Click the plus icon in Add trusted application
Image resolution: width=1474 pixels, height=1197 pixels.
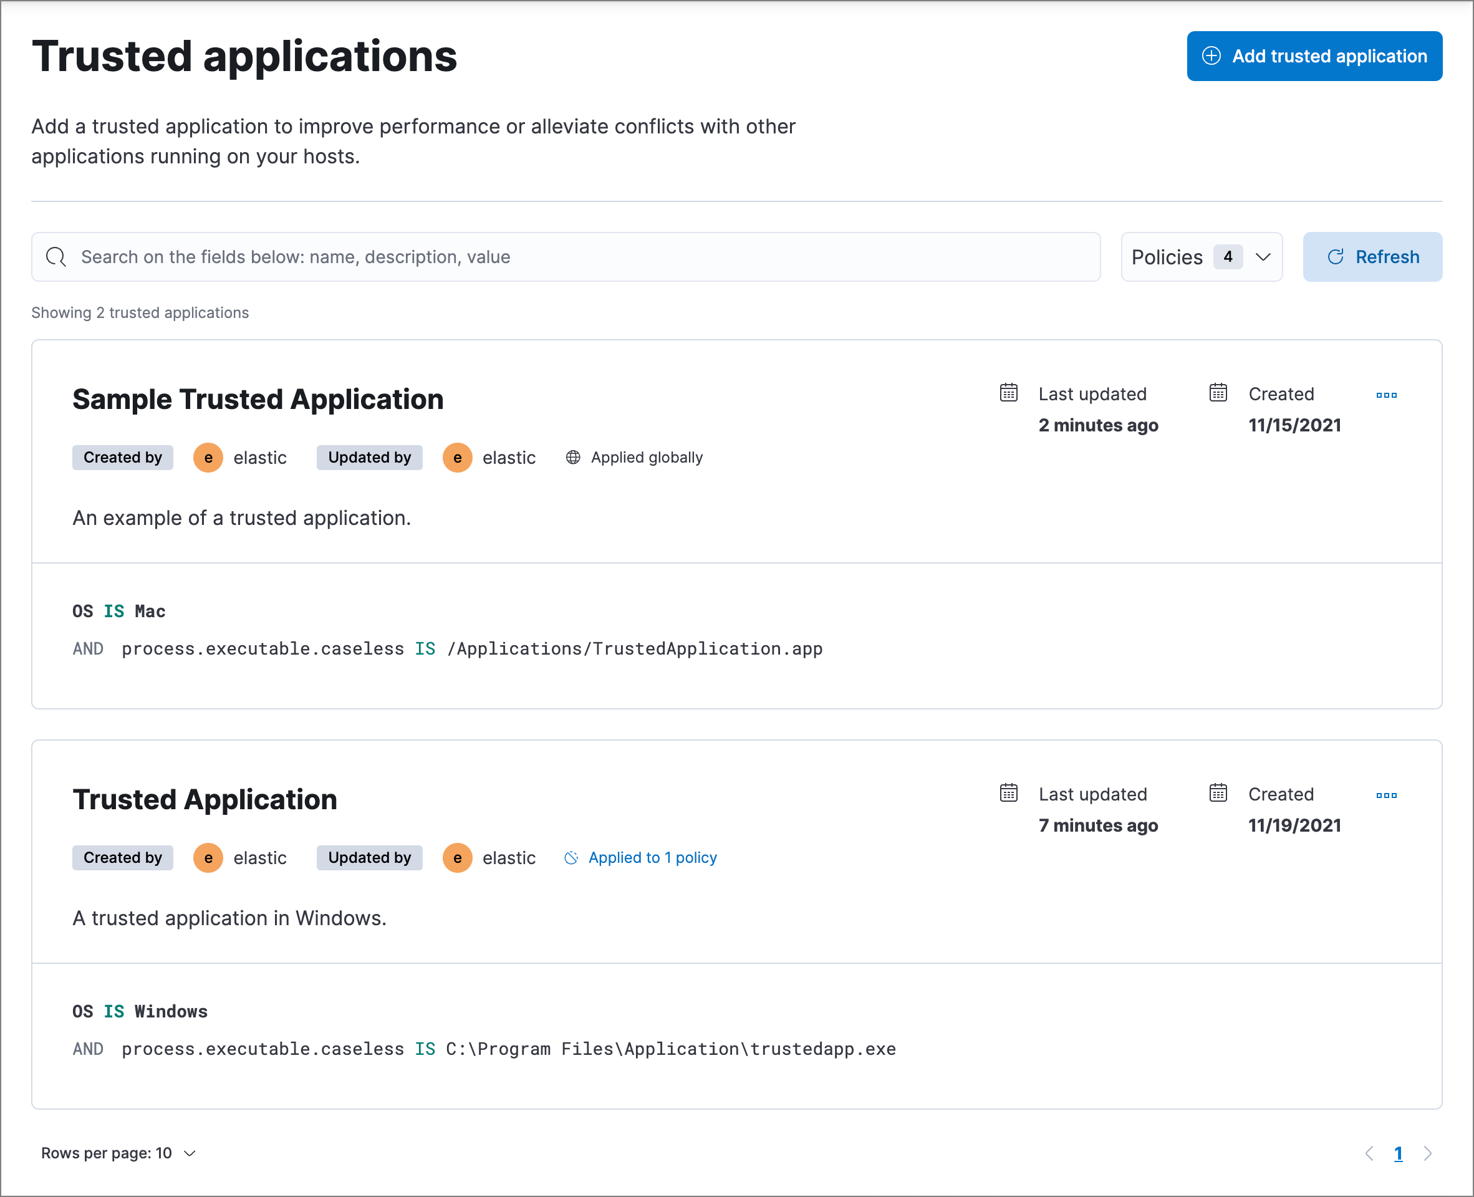pos(1212,56)
